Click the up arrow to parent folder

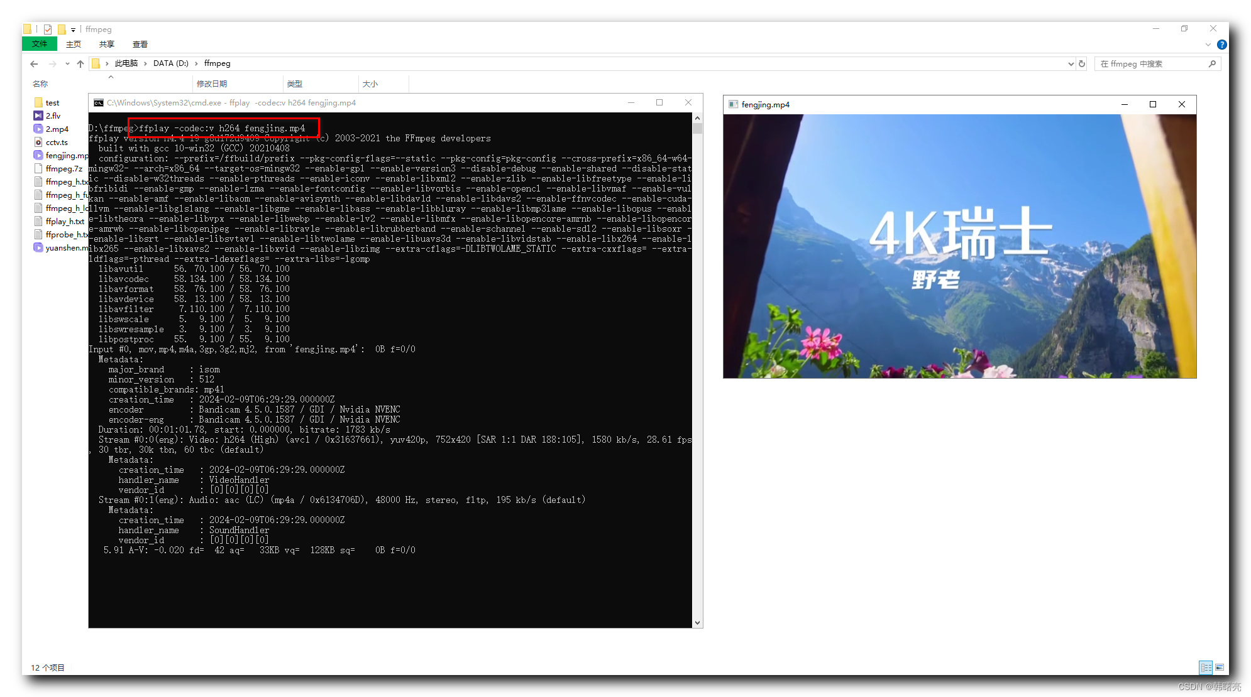pyautogui.click(x=80, y=63)
